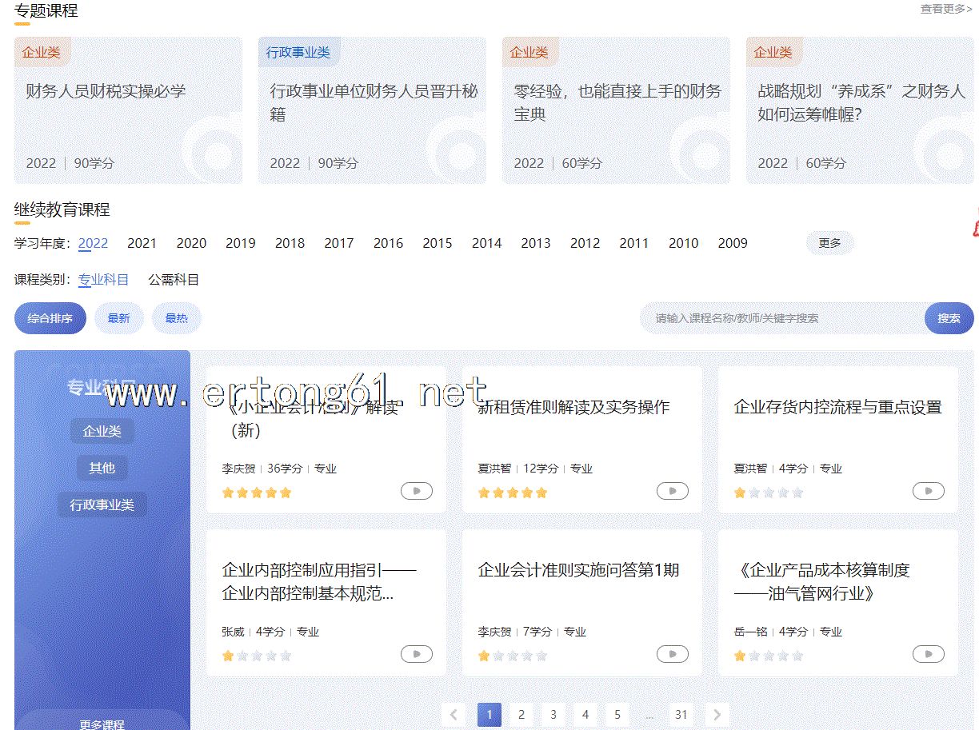
Task: Click play icon on 岳一铭 4学分 course
Action: 928,654
